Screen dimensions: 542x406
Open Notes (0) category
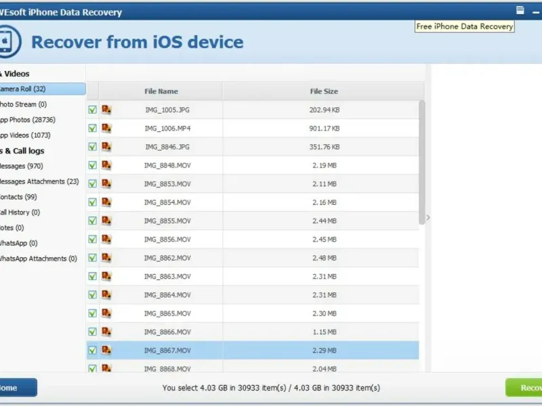12,228
